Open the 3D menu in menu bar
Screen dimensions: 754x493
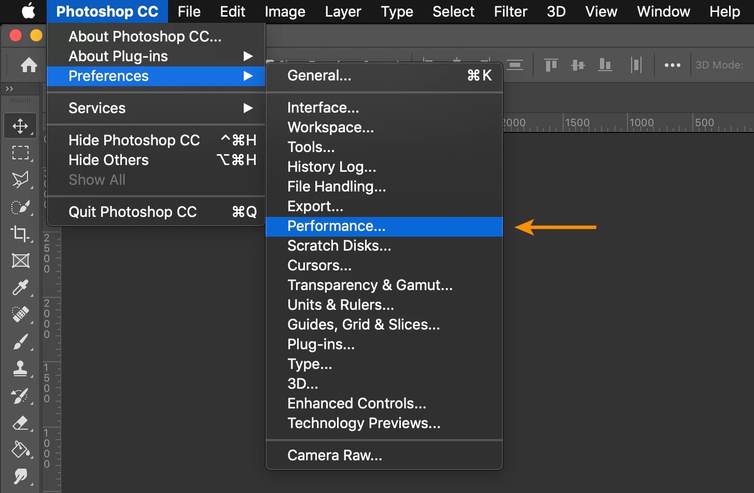(556, 11)
